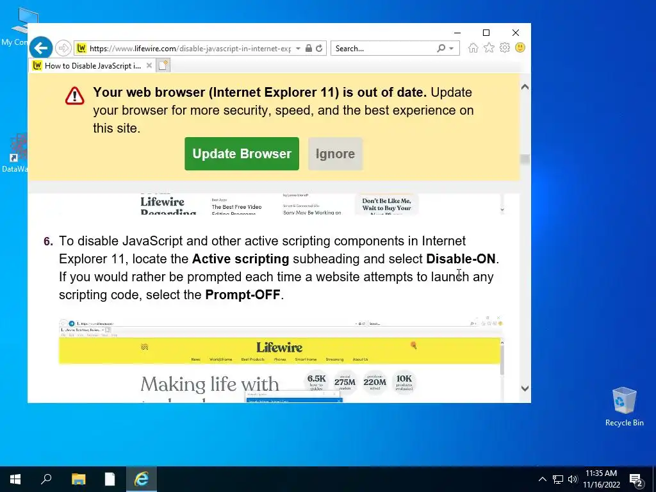This screenshot has width=656, height=492.
Task: Open the volume speaker tray icon
Action: [573, 479]
